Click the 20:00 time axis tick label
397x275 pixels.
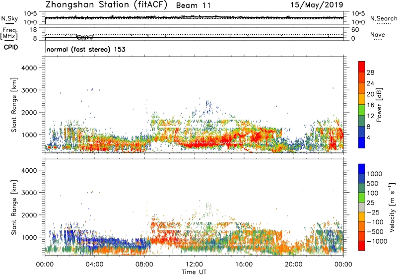pos(294,265)
